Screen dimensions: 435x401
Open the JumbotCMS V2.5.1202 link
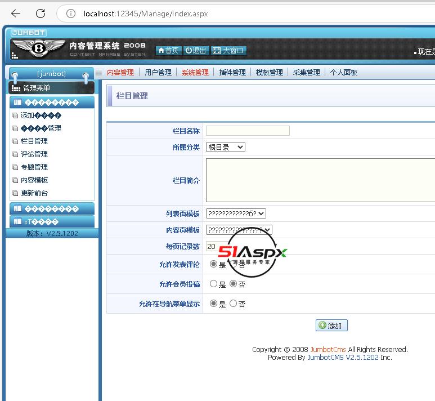point(343,358)
